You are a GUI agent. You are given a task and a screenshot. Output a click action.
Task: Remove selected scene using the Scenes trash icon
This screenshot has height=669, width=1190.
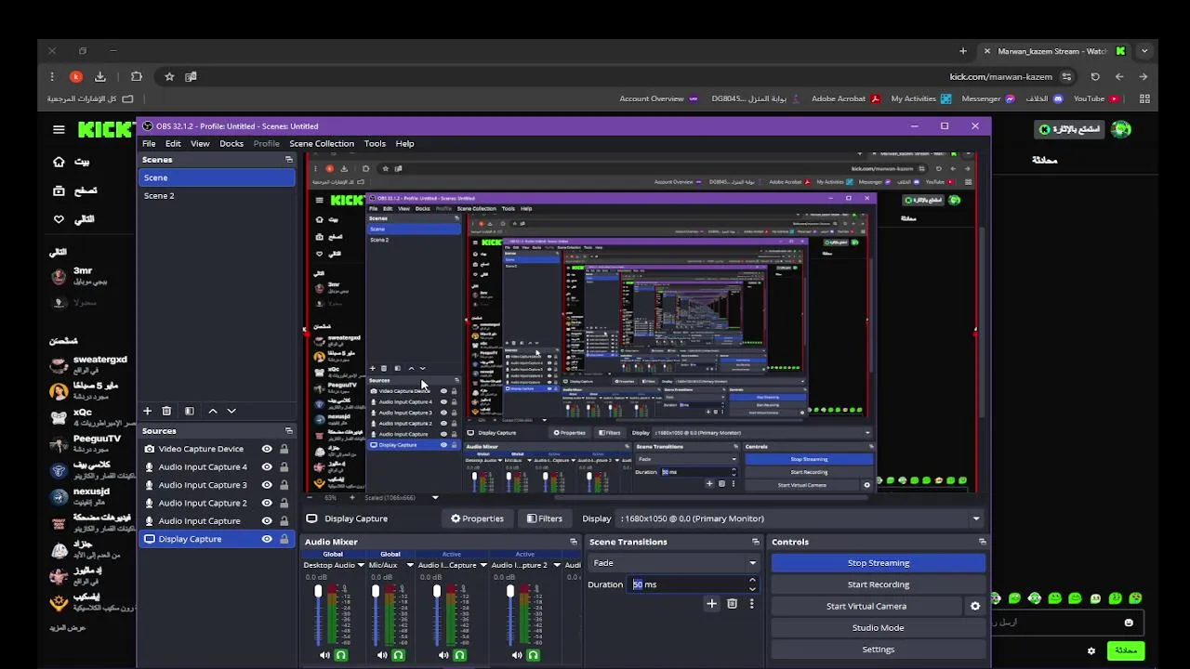pos(166,411)
